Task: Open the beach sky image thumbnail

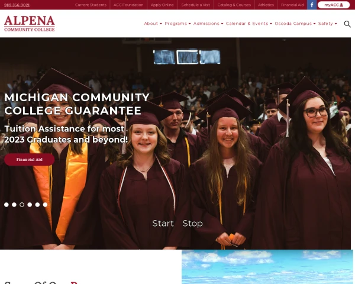Action: pos(267,267)
